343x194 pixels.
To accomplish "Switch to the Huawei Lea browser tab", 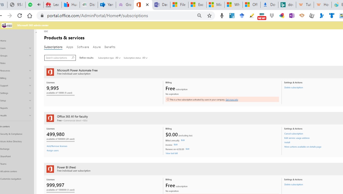I will [x=52, y=5].
